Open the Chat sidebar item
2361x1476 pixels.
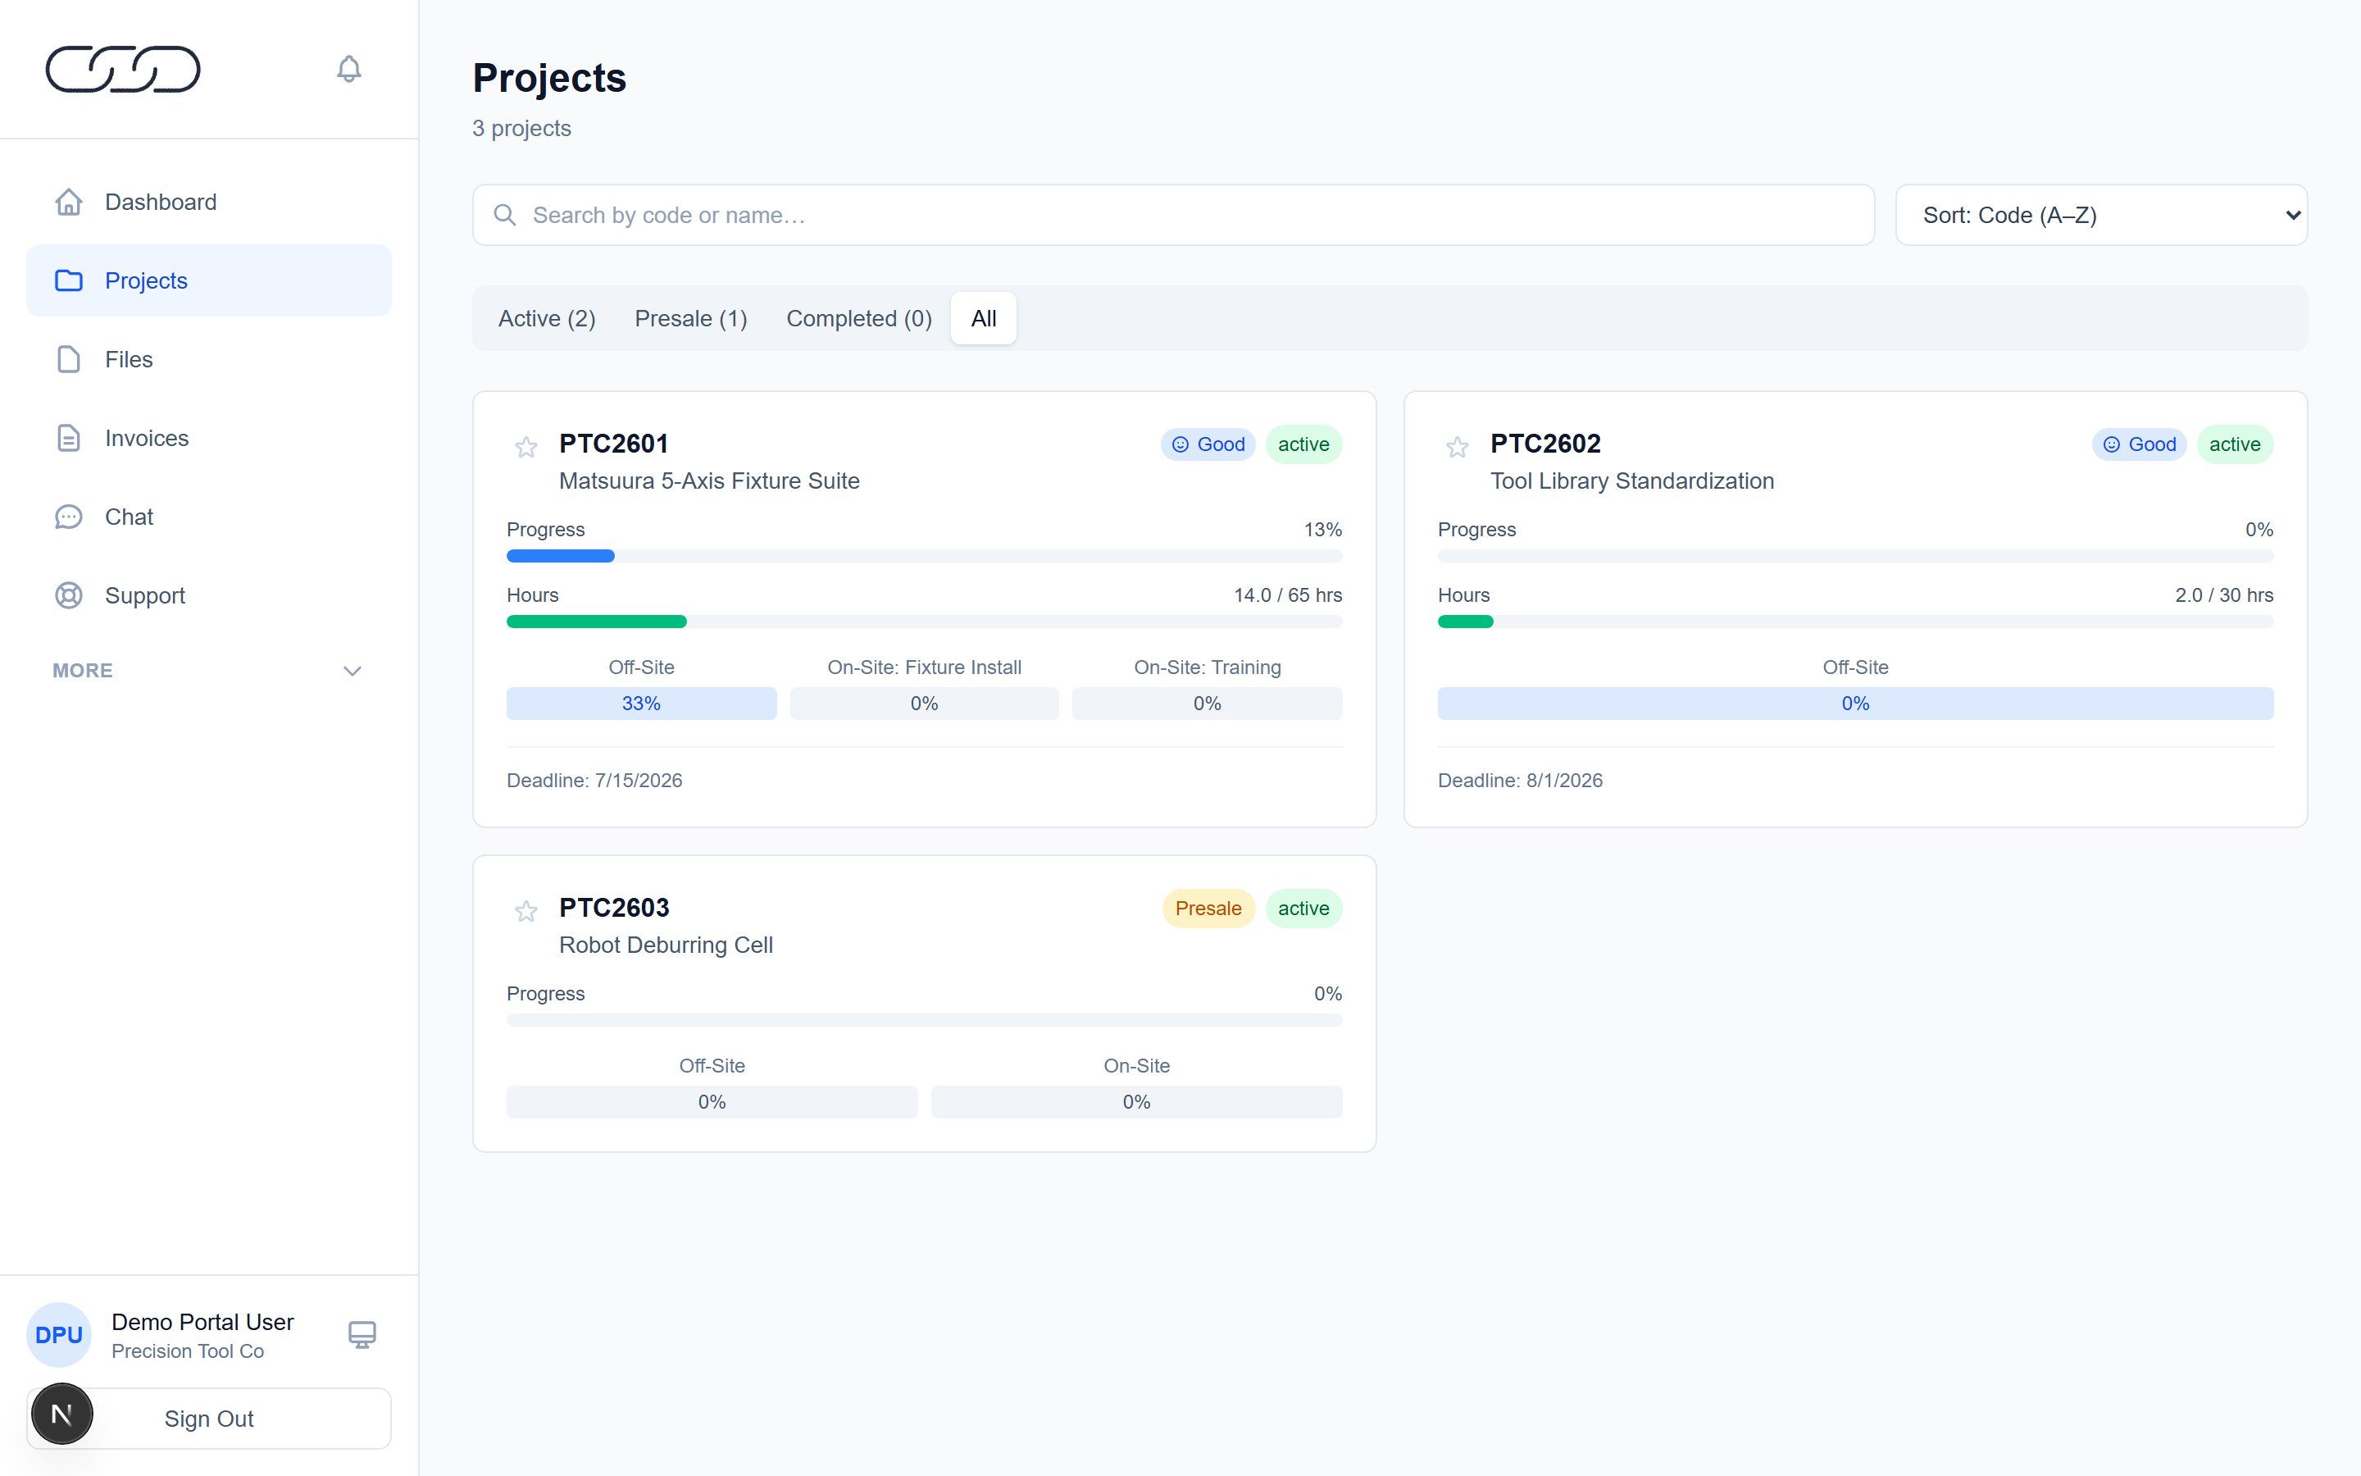pyautogui.click(x=209, y=517)
